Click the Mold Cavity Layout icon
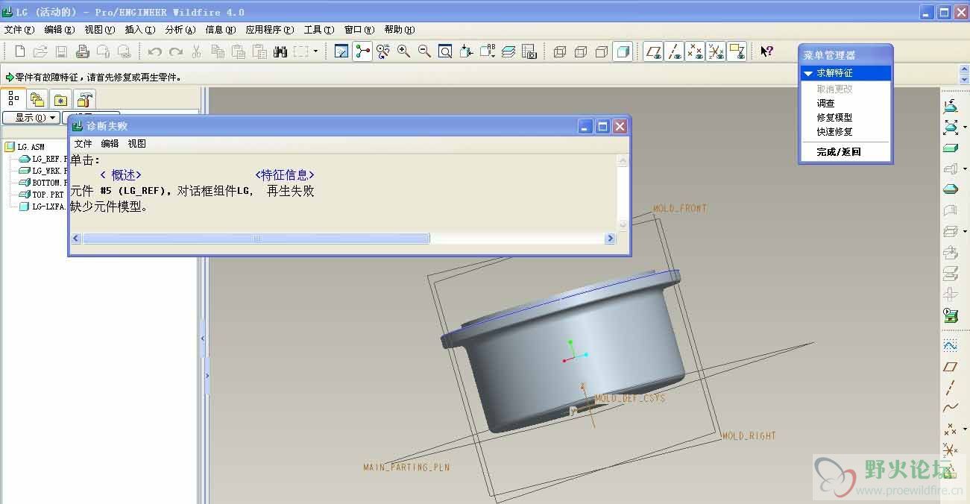Image resolution: width=970 pixels, height=504 pixels. click(950, 106)
